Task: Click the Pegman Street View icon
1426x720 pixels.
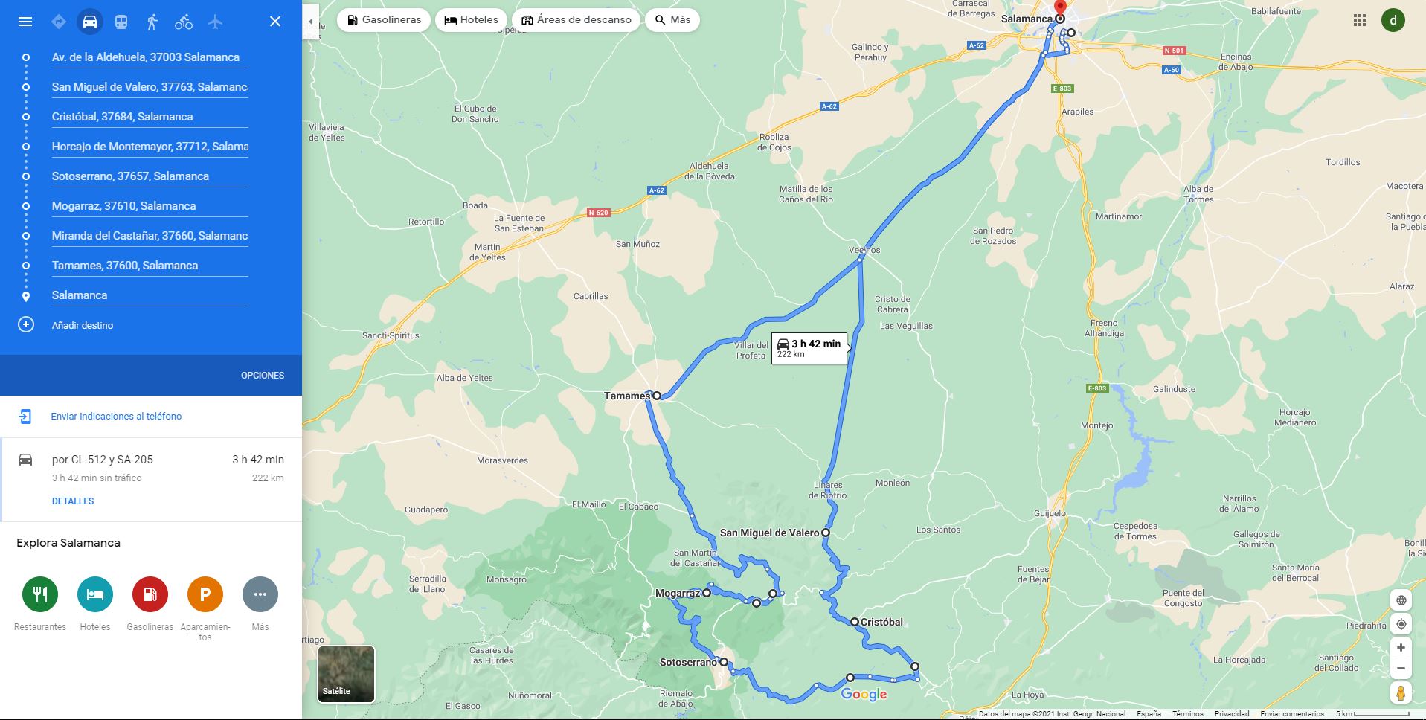Action: pos(1401,693)
